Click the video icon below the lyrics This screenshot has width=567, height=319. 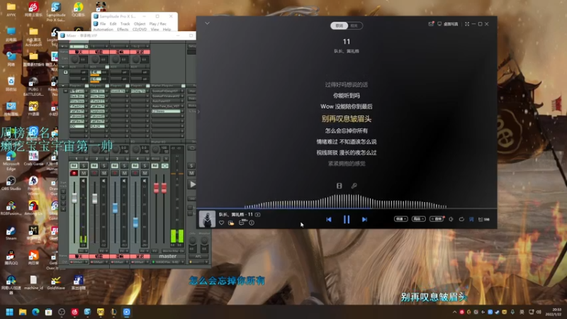click(x=339, y=186)
